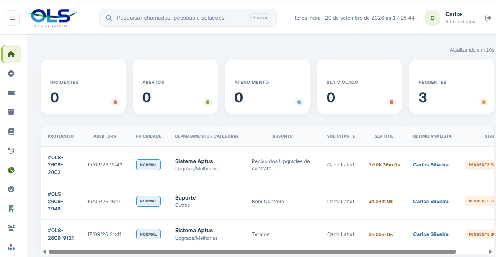
Task: Open the building companies sidebar icon
Action: coord(11,208)
